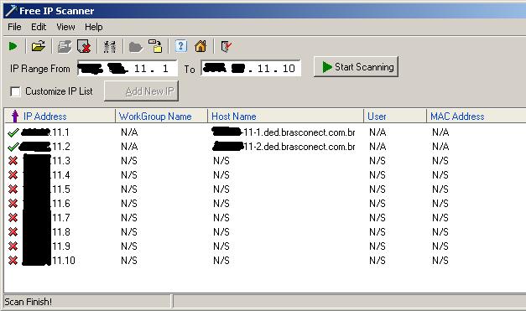The width and height of the screenshot is (526, 311).
Task: Click the Start Scanning button
Action: (356, 67)
